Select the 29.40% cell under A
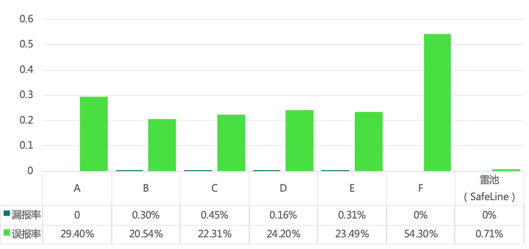 (x=77, y=234)
